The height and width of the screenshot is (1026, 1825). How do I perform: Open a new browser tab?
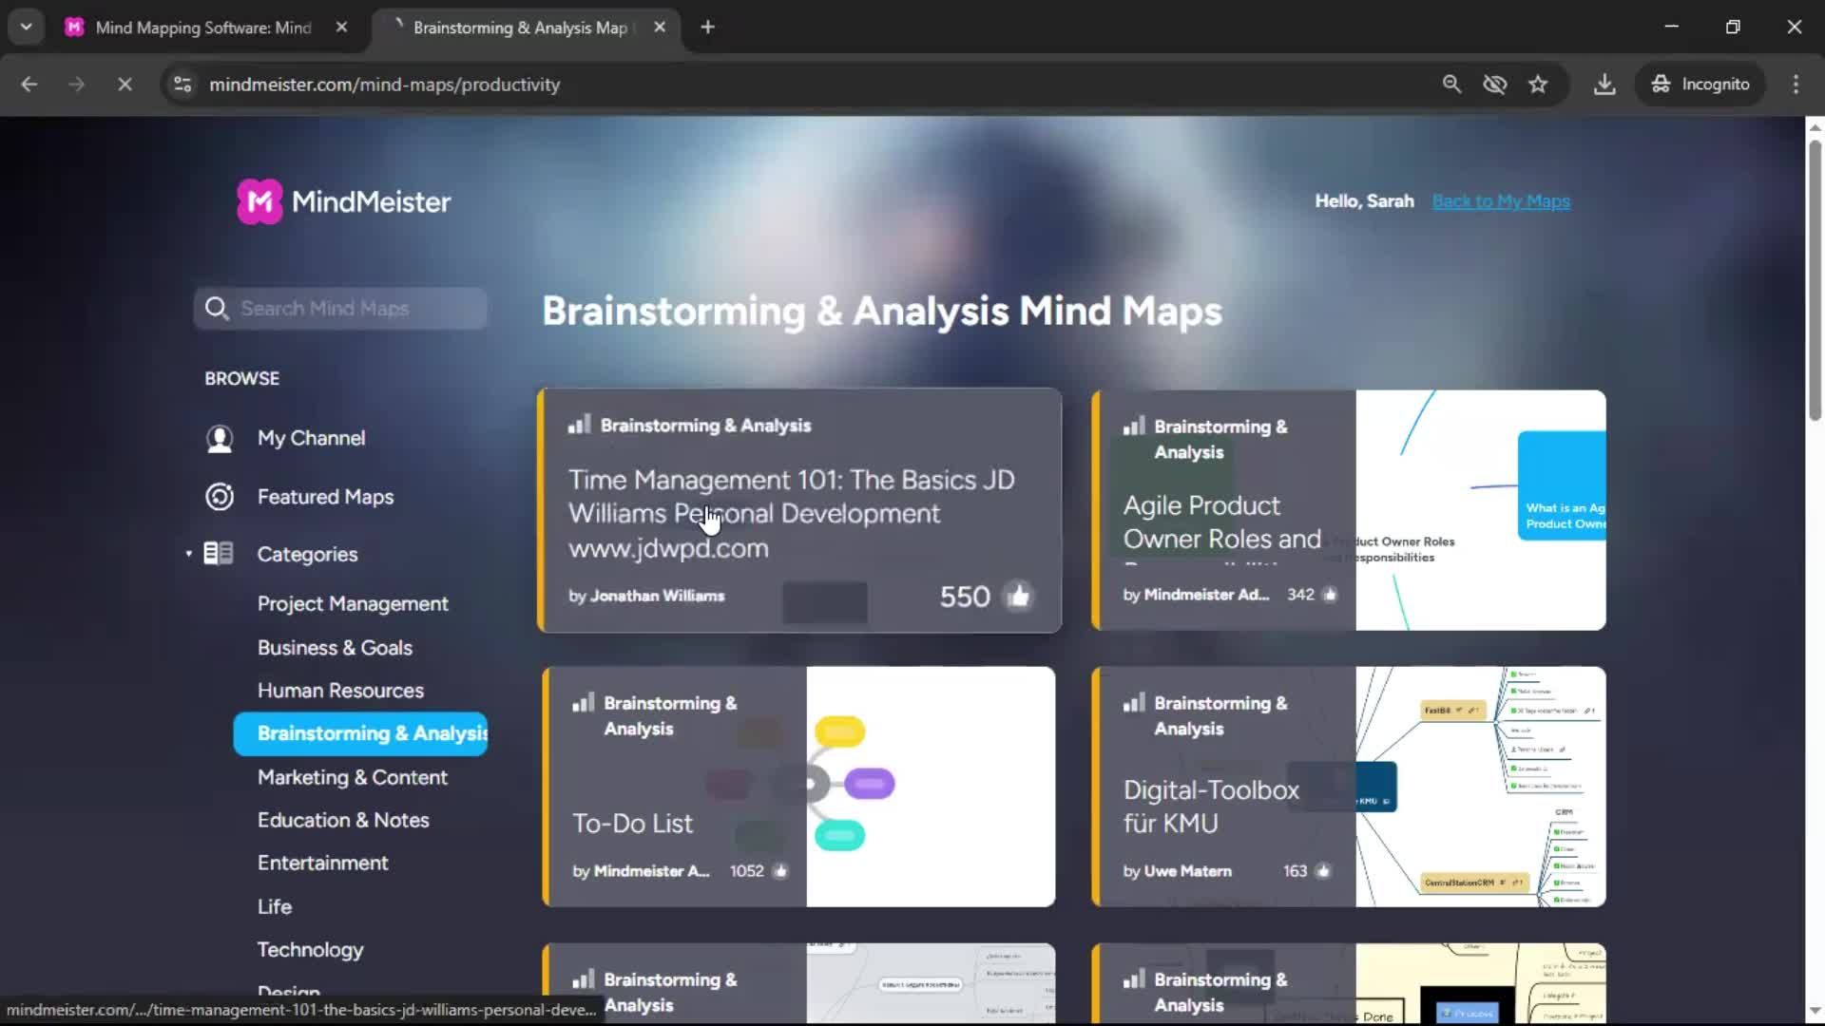pos(707,28)
